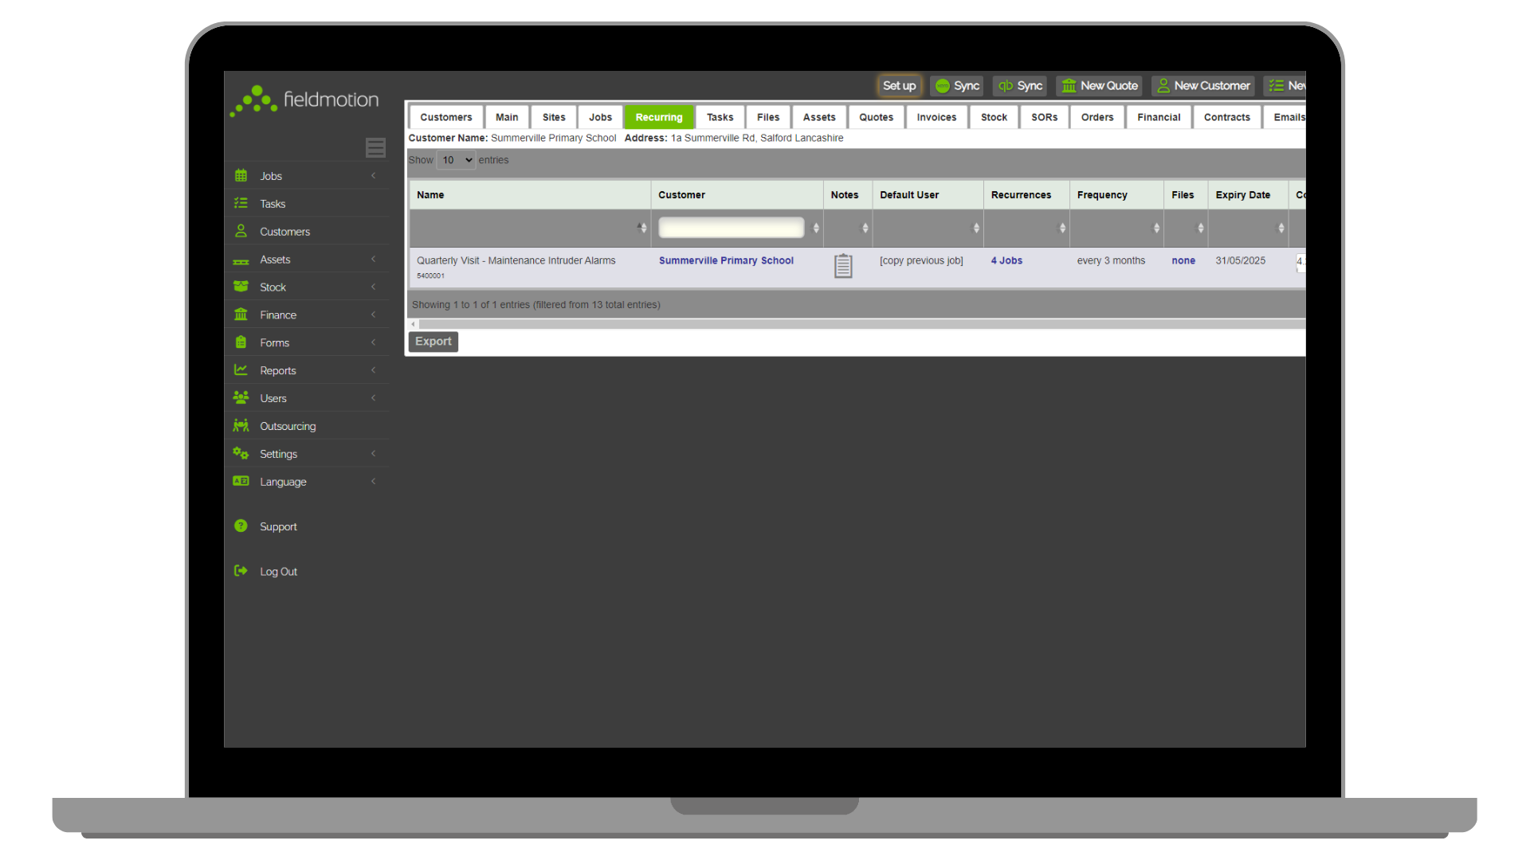1530x860 pixels.
Task: Click the Export button
Action: pos(433,341)
